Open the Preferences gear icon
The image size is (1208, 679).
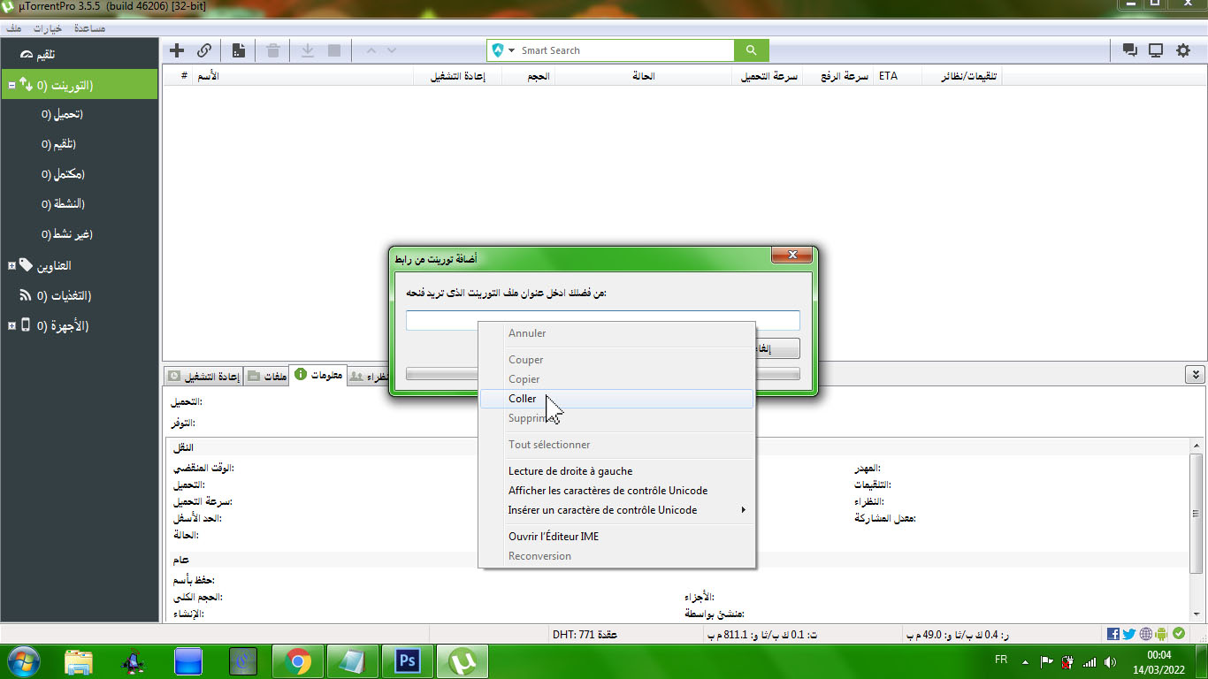pos(1183,50)
